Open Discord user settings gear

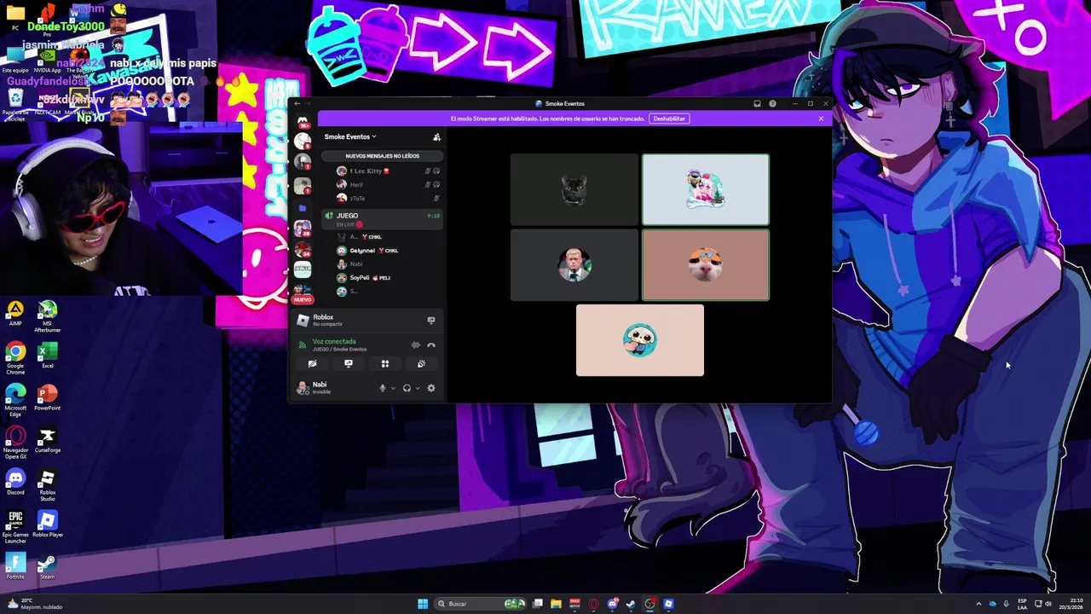click(x=431, y=388)
